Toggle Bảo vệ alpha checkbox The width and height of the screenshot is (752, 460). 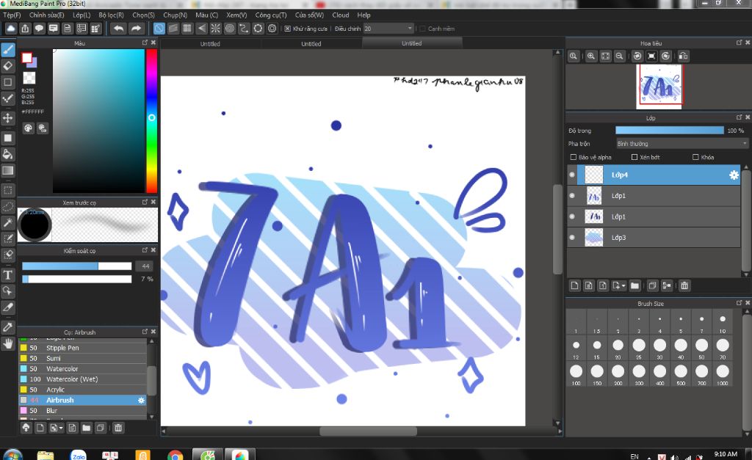click(x=573, y=157)
